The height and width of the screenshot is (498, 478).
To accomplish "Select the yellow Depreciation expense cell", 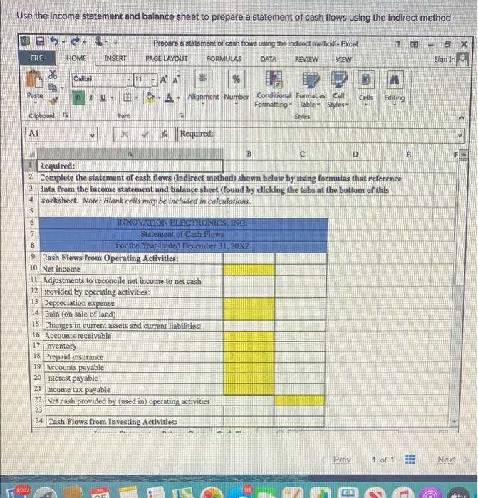I will (x=249, y=303).
